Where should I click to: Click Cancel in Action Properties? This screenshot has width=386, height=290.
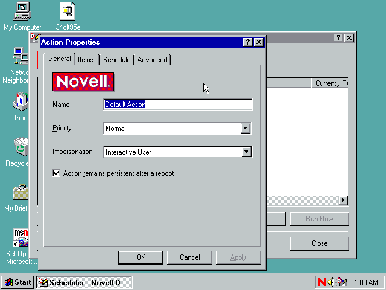(190, 257)
